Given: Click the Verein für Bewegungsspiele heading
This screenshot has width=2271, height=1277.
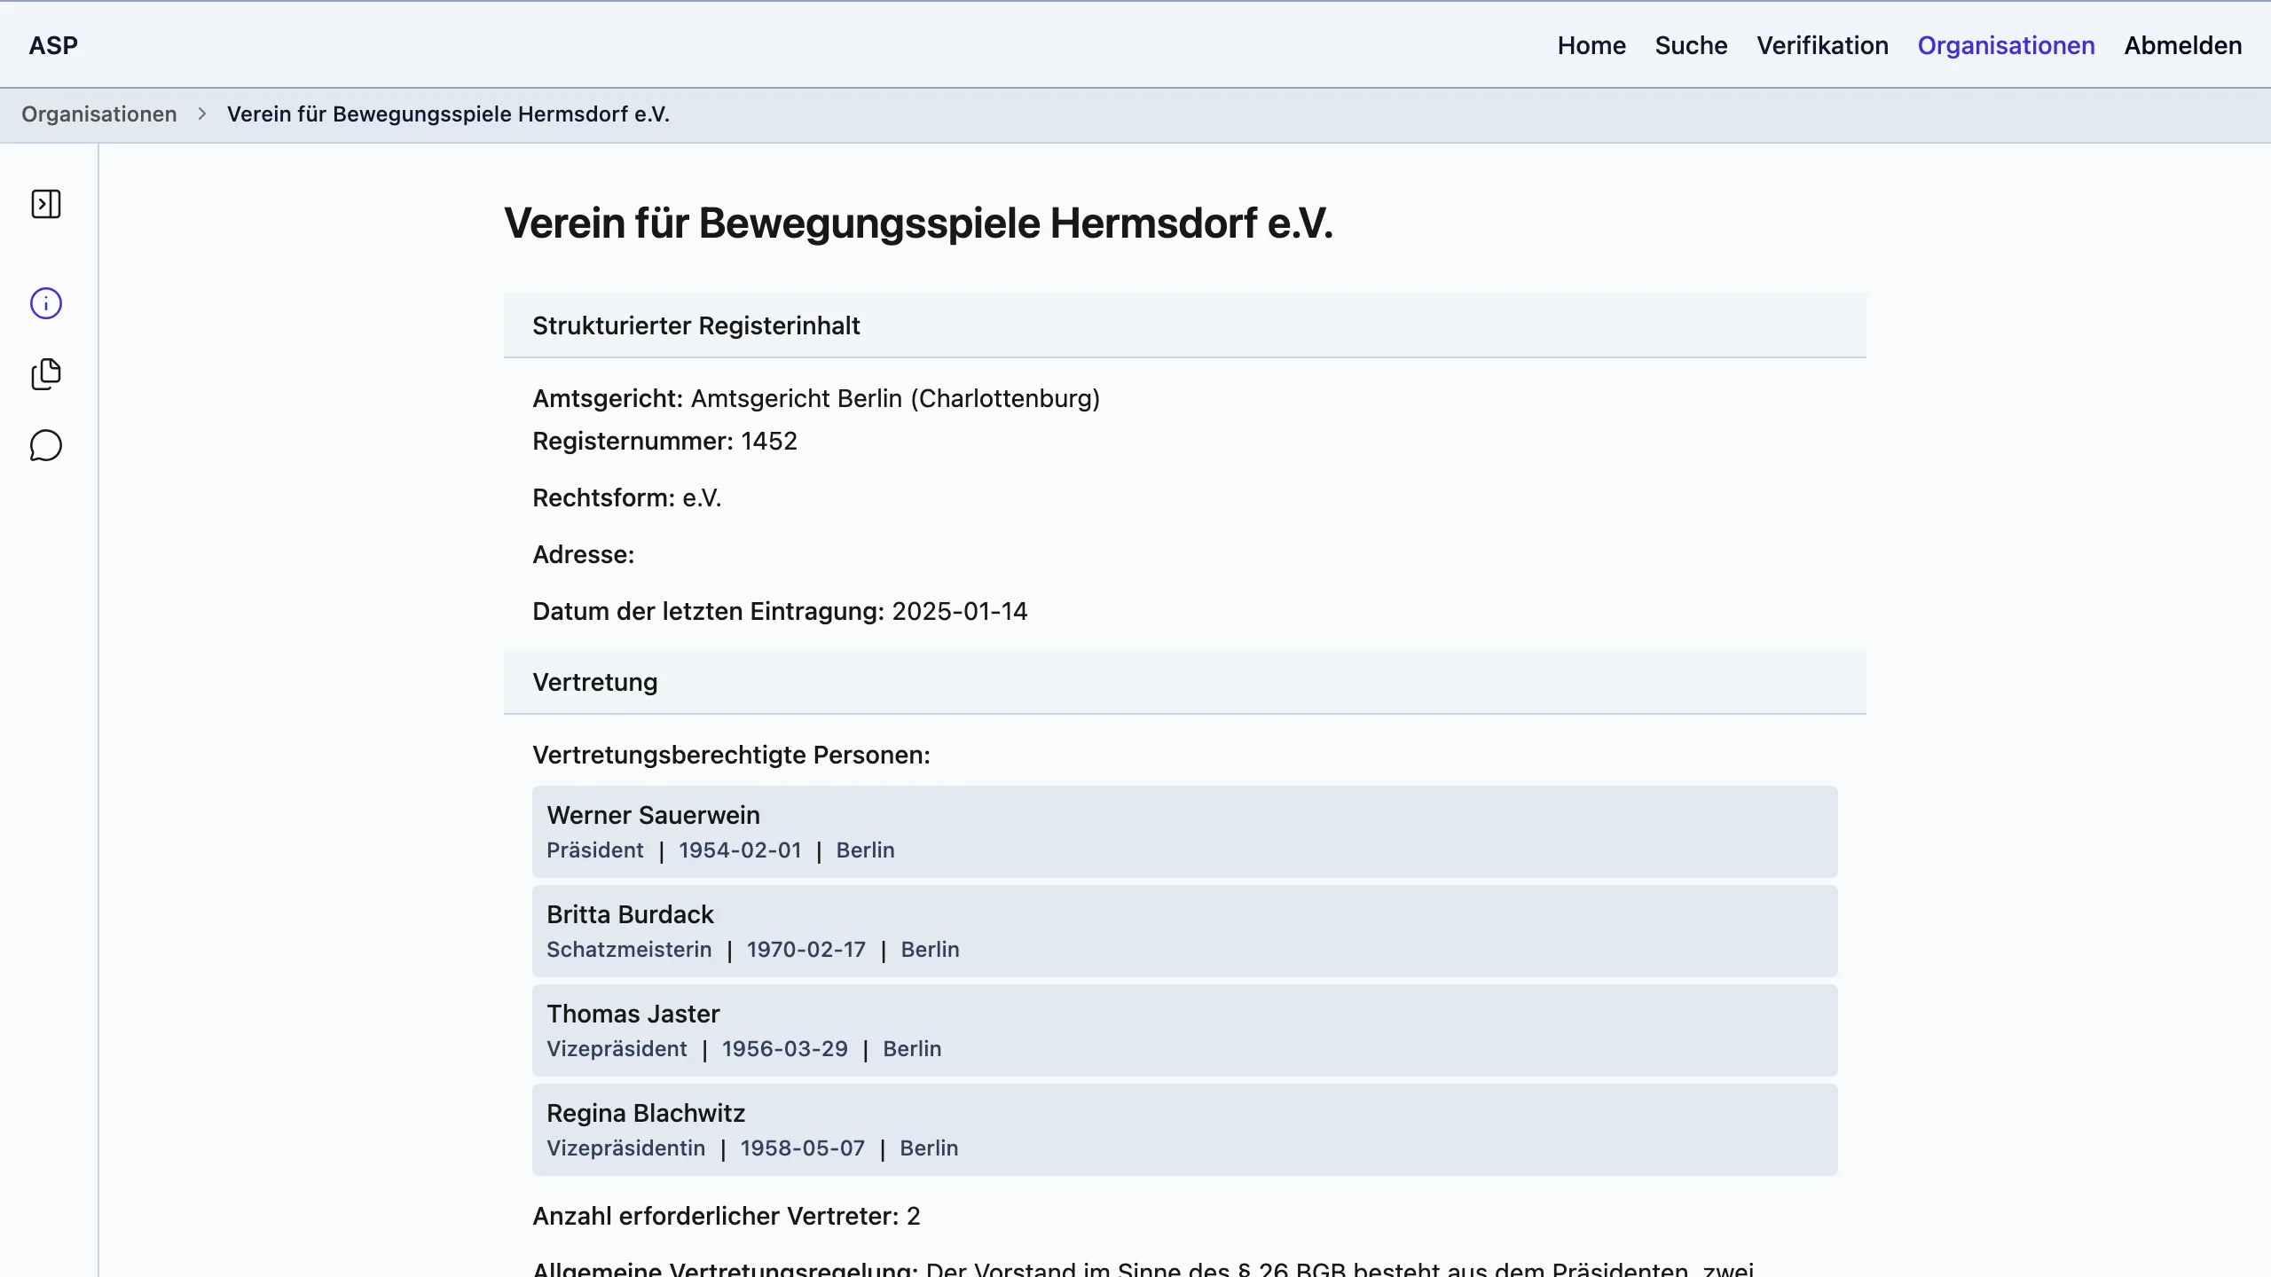Looking at the screenshot, I should tap(917, 223).
